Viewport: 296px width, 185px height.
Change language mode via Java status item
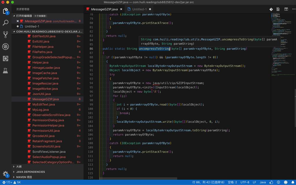pos(262,182)
